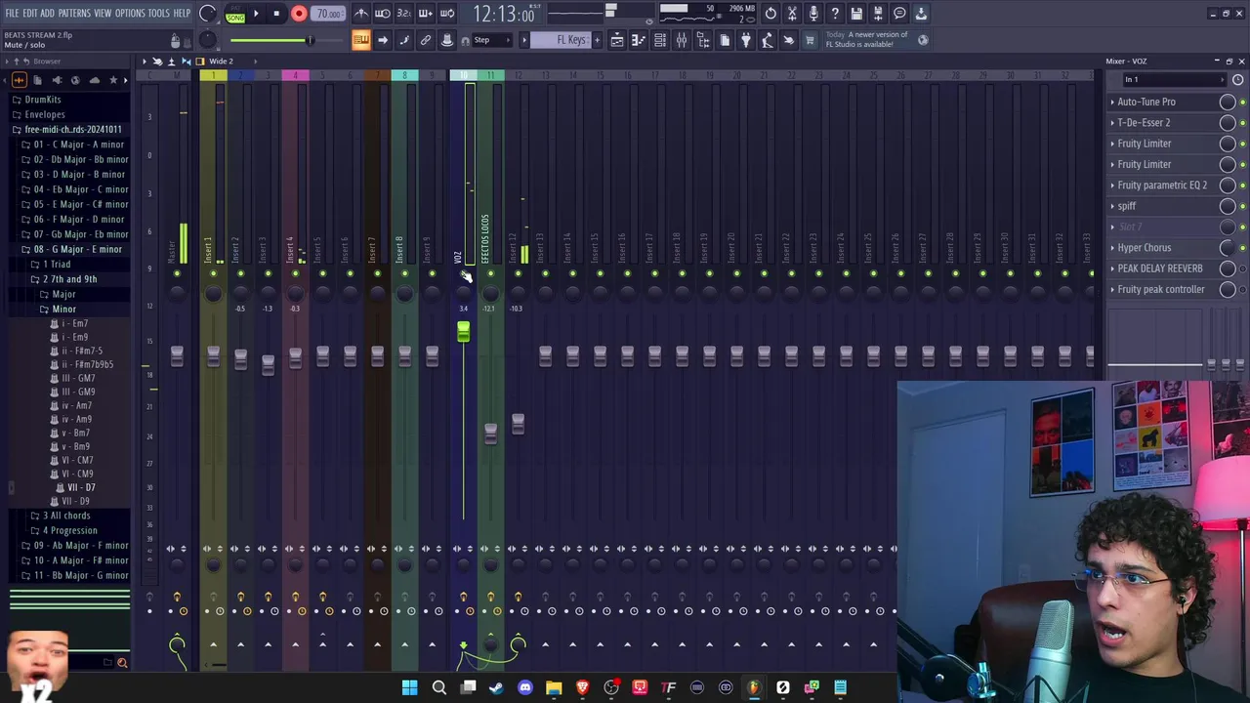The height and width of the screenshot is (703, 1250).
Task: Open the chat bubble support icon
Action: (899, 14)
